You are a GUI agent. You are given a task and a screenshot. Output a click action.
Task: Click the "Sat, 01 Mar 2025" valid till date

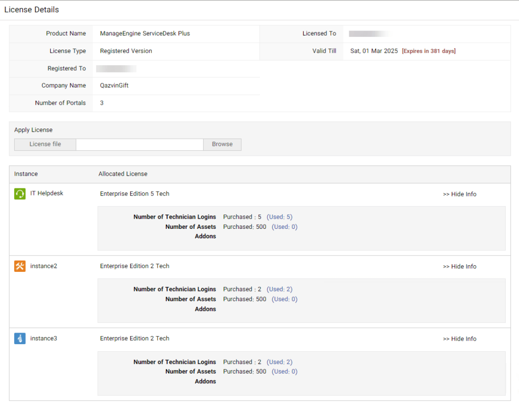point(374,51)
